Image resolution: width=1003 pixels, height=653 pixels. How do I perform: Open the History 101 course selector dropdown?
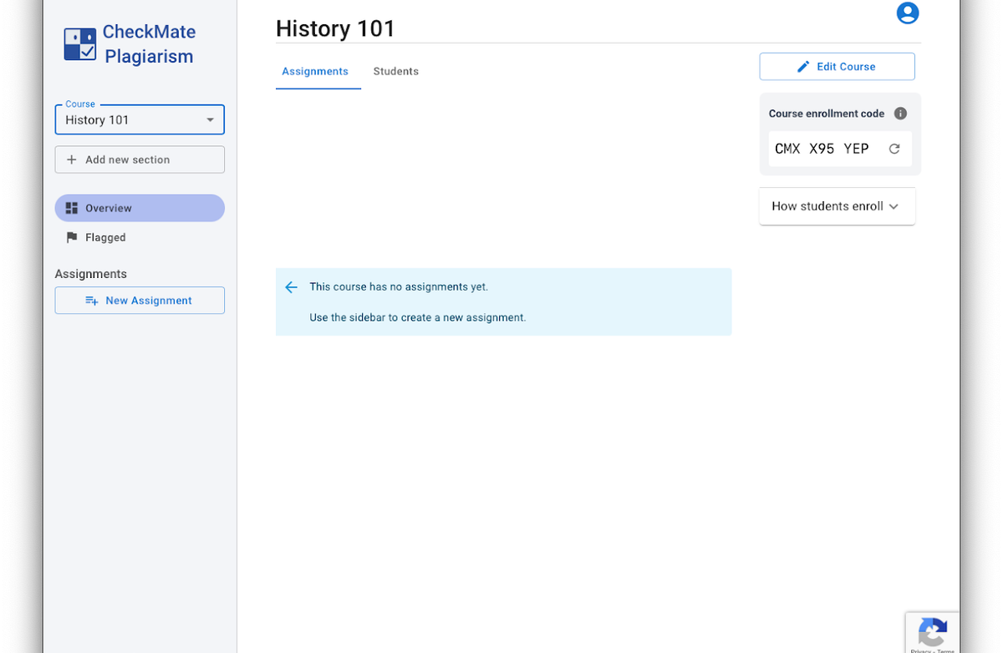pyautogui.click(x=139, y=119)
